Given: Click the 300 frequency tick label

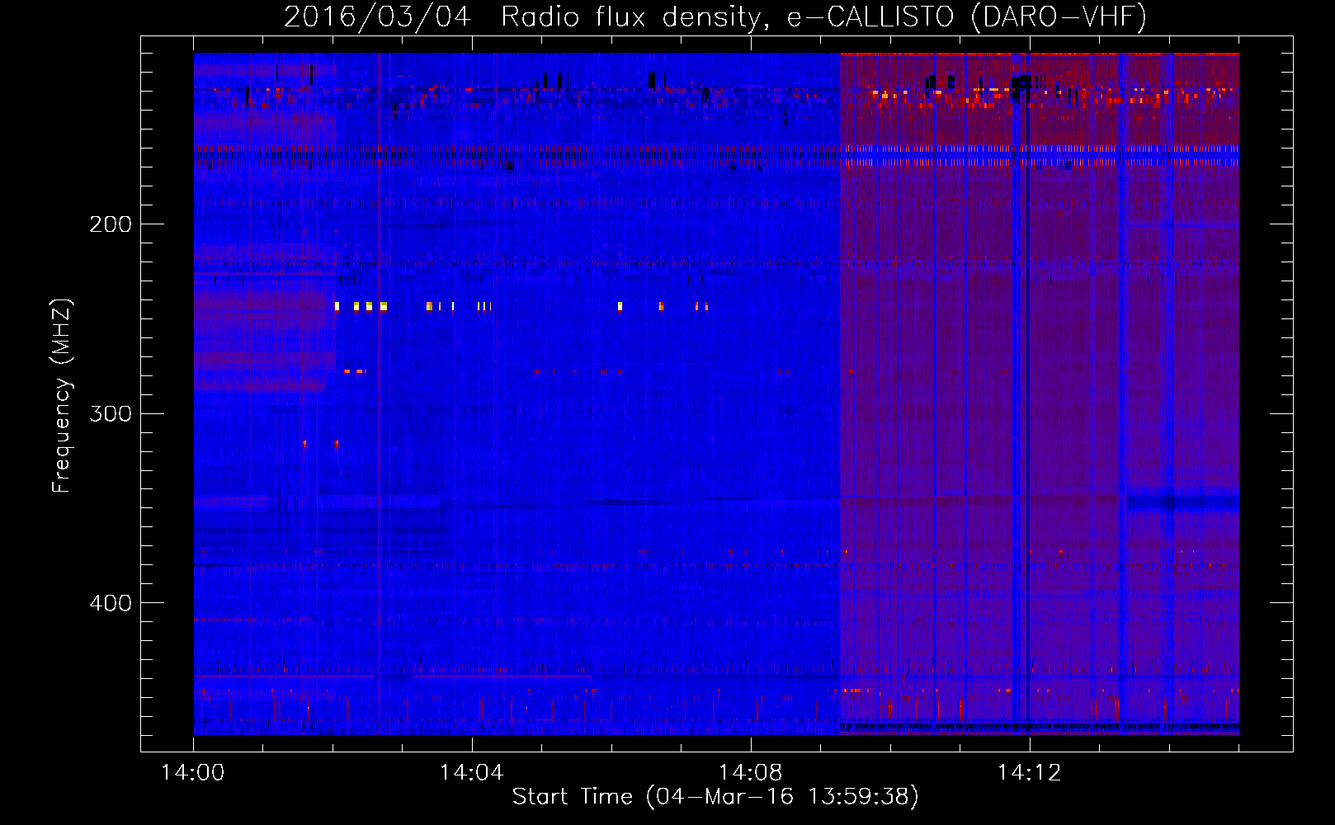Looking at the screenshot, I should (x=111, y=413).
